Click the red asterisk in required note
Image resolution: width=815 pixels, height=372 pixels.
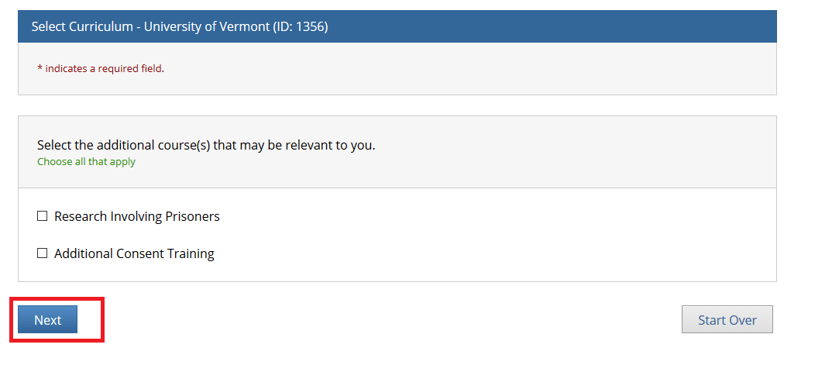click(40, 68)
